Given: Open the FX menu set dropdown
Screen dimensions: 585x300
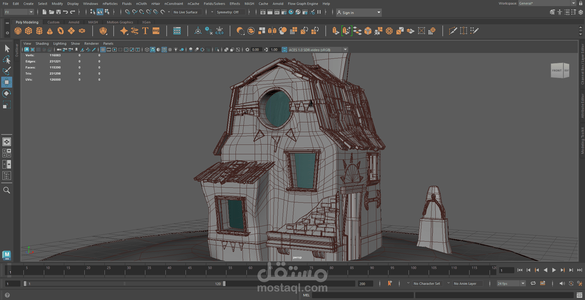Looking at the screenshot, I should pyautogui.click(x=19, y=12).
